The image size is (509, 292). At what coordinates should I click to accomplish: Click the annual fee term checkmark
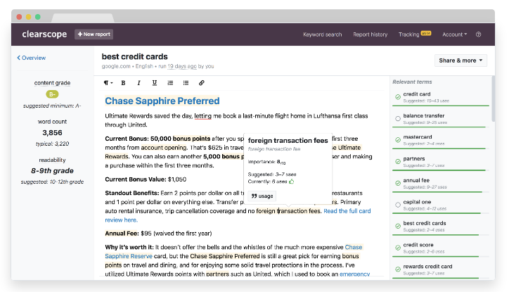coord(398,183)
